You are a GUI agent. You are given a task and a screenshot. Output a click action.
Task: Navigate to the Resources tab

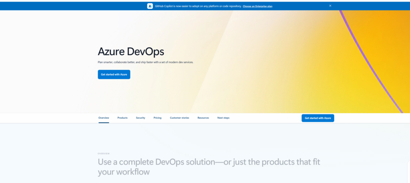[203, 118]
